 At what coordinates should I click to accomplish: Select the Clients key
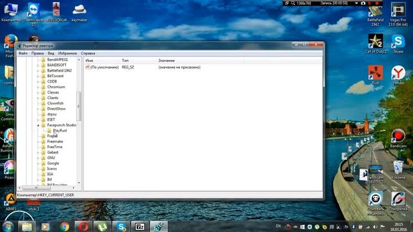click(53, 98)
